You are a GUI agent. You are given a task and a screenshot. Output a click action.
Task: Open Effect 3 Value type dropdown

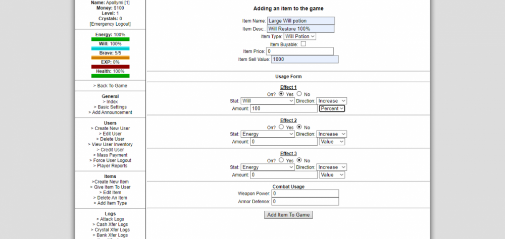[332, 174]
